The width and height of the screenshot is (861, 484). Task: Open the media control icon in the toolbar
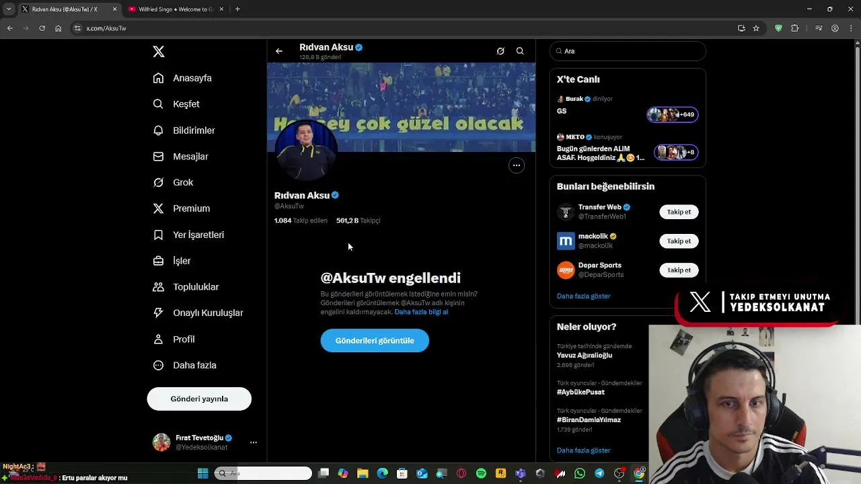tap(819, 28)
